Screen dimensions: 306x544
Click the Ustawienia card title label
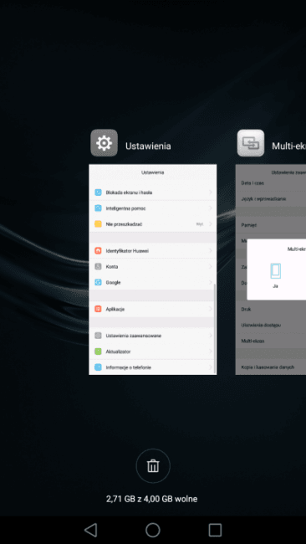tap(148, 146)
